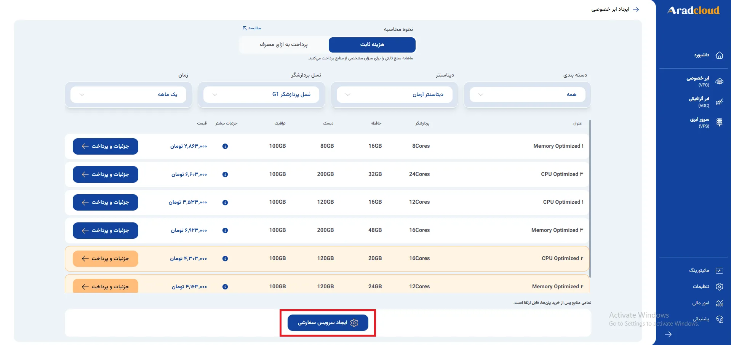
Task: Open the cloud server (VPS) icon
Action: tap(719, 123)
